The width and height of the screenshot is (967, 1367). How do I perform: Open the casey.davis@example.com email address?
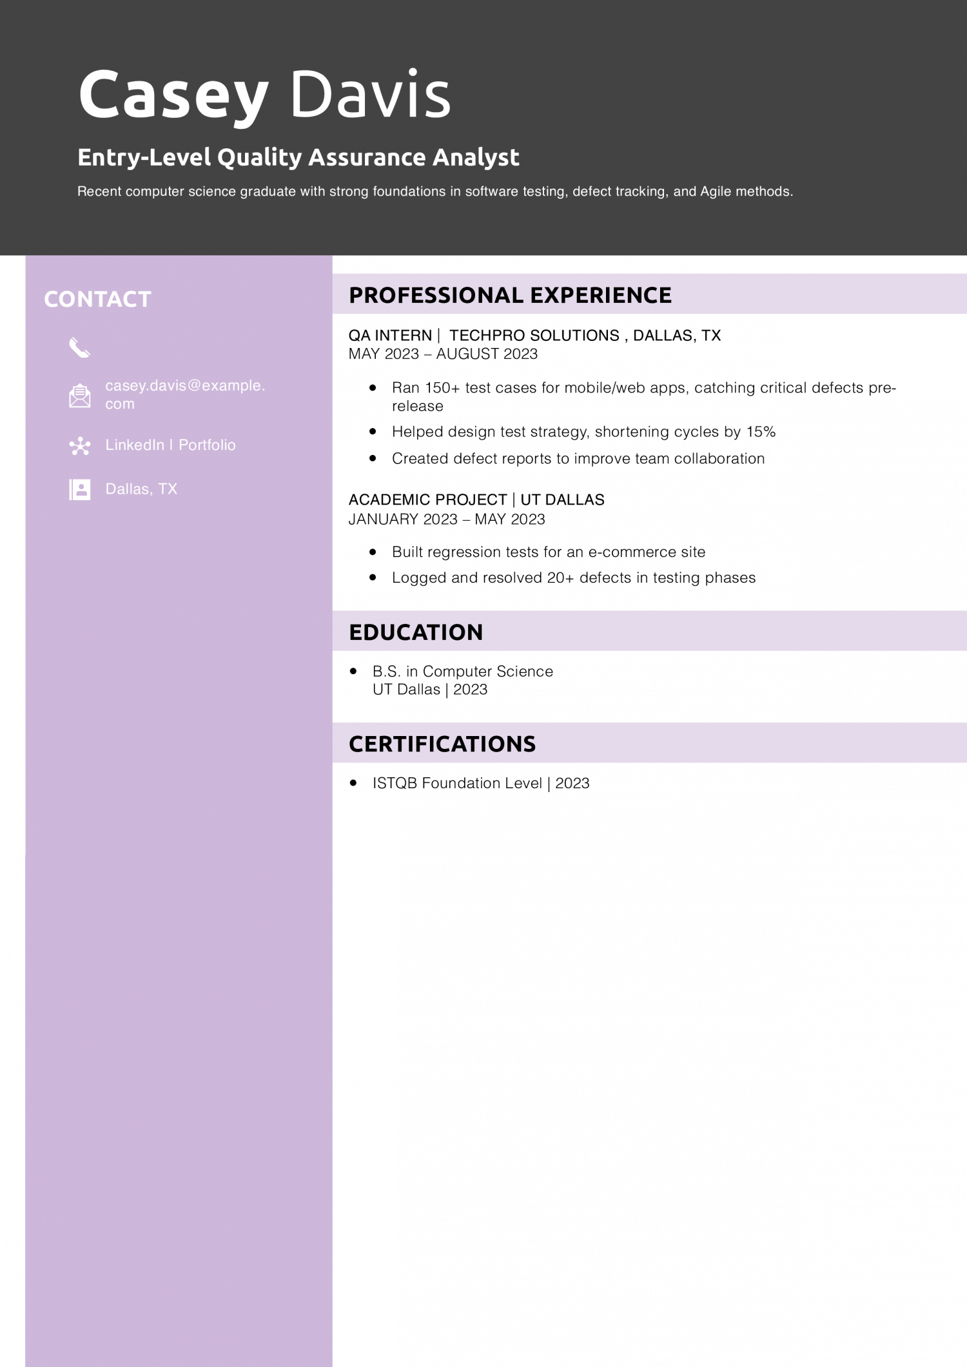[184, 394]
